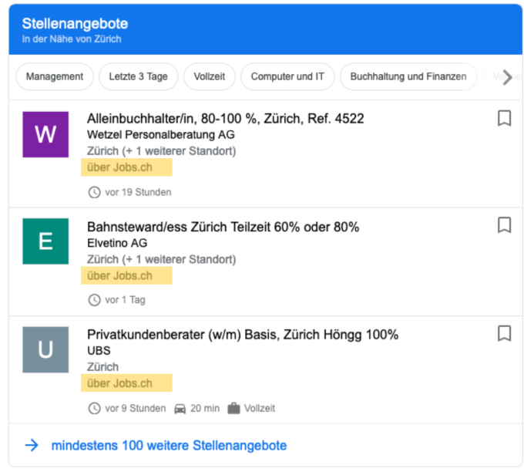Open Alleinbuchhalter/in, 80-100 % job title
Viewport: 524px width, 472px height.
click(226, 119)
